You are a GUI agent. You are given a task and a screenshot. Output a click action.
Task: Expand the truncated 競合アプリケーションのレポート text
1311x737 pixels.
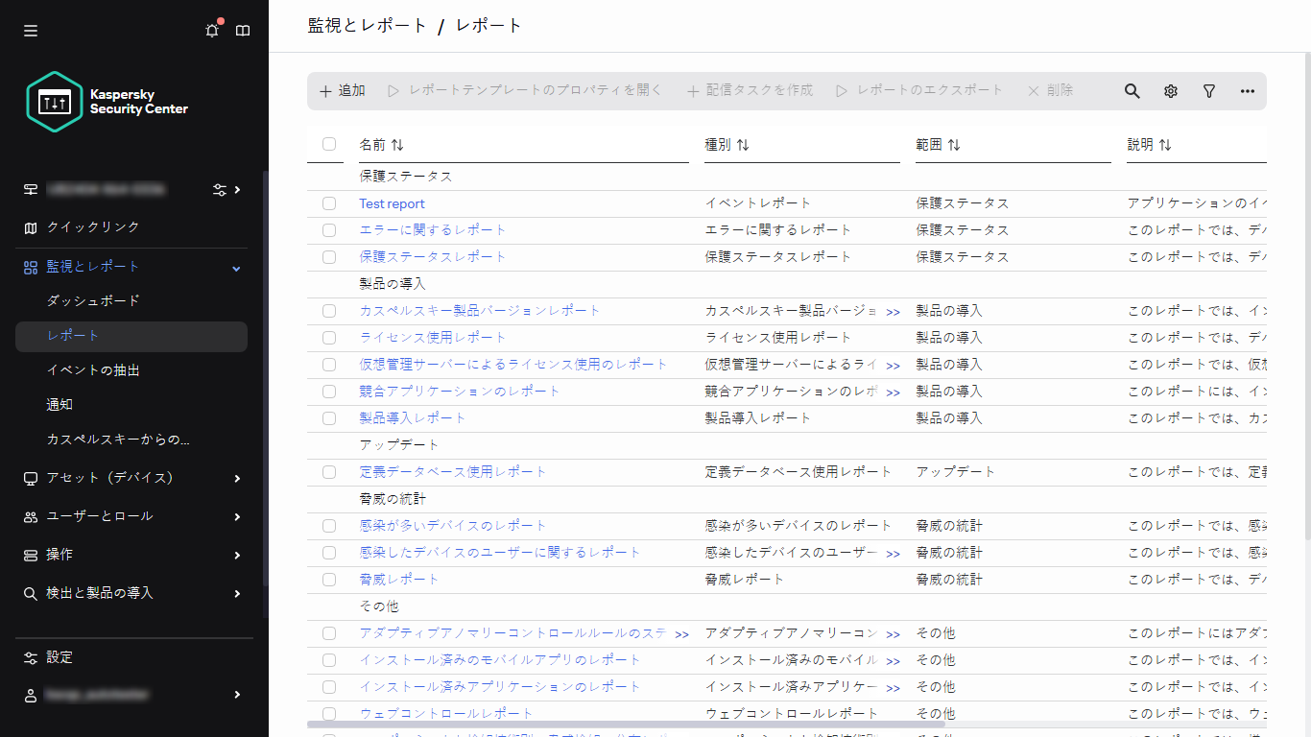click(x=893, y=391)
